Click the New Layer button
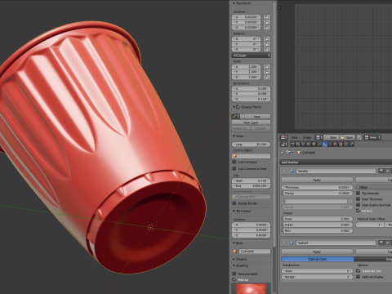This screenshot has height=294, width=392. point(251,122)
